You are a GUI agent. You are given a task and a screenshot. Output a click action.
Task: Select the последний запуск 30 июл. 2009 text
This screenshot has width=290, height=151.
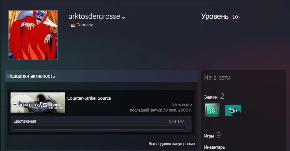click(x=161, y=110)
